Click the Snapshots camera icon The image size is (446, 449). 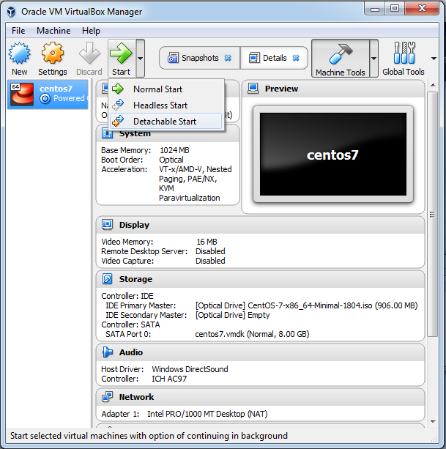[x=173, y=58]
